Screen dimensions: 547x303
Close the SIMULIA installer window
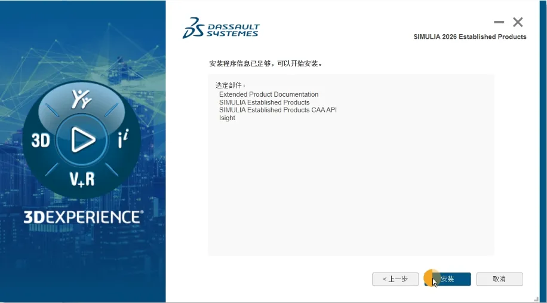click(518, 22)
